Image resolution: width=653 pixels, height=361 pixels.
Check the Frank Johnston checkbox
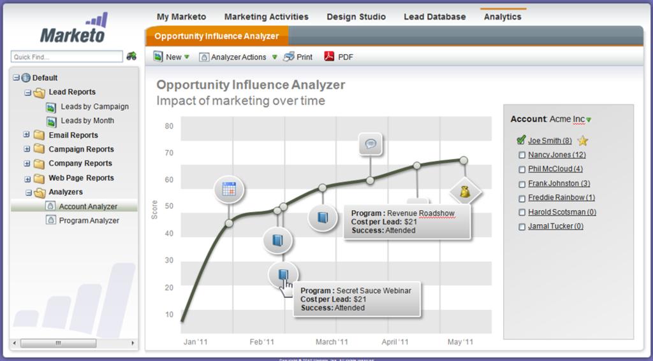(522, 184)
